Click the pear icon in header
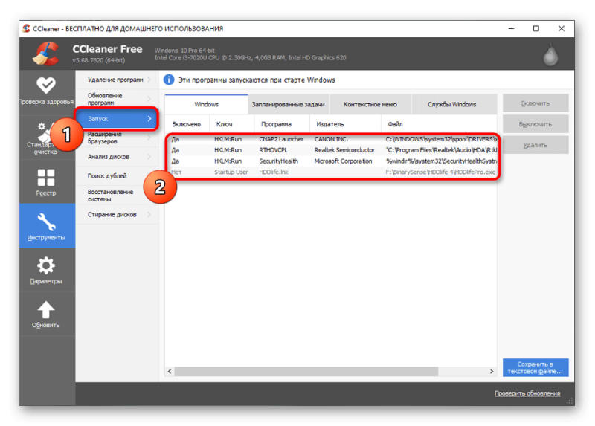The height and width of the screenshot is (426, 595). (550, 54)
